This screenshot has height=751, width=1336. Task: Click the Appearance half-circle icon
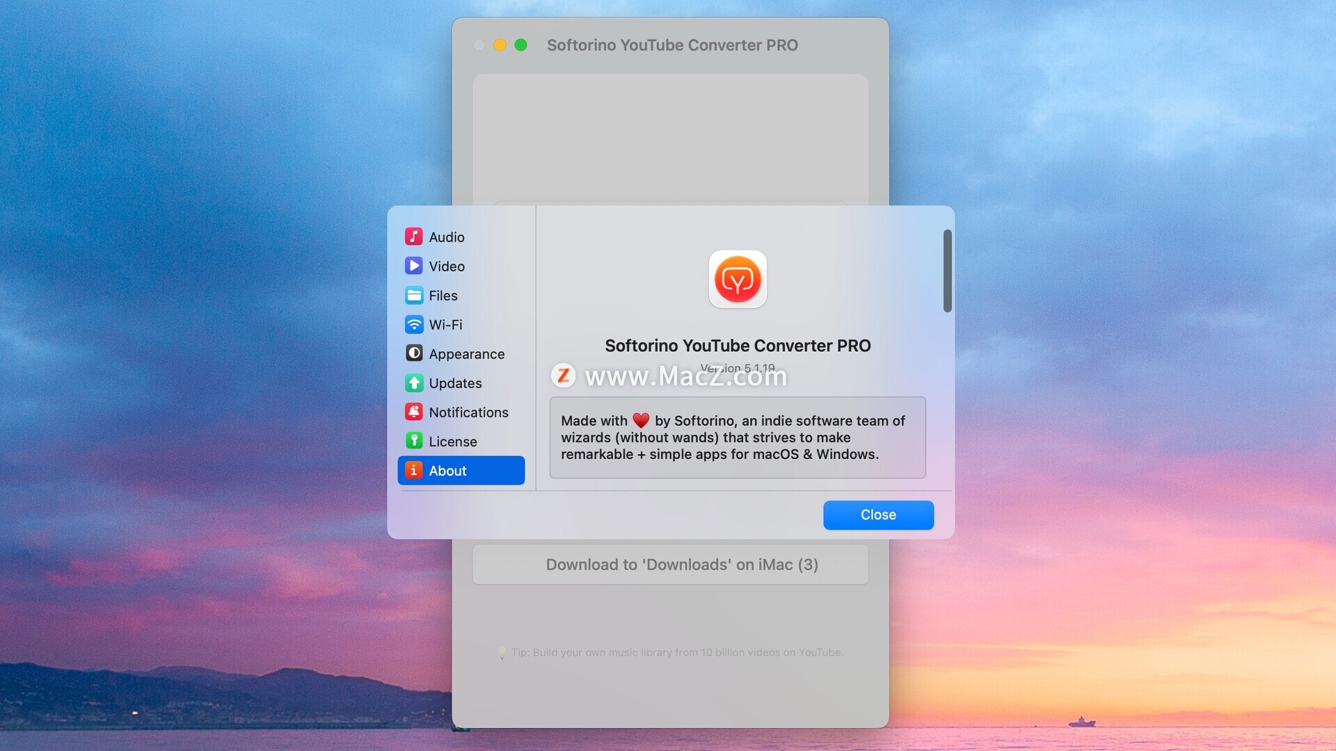[413, 354]
